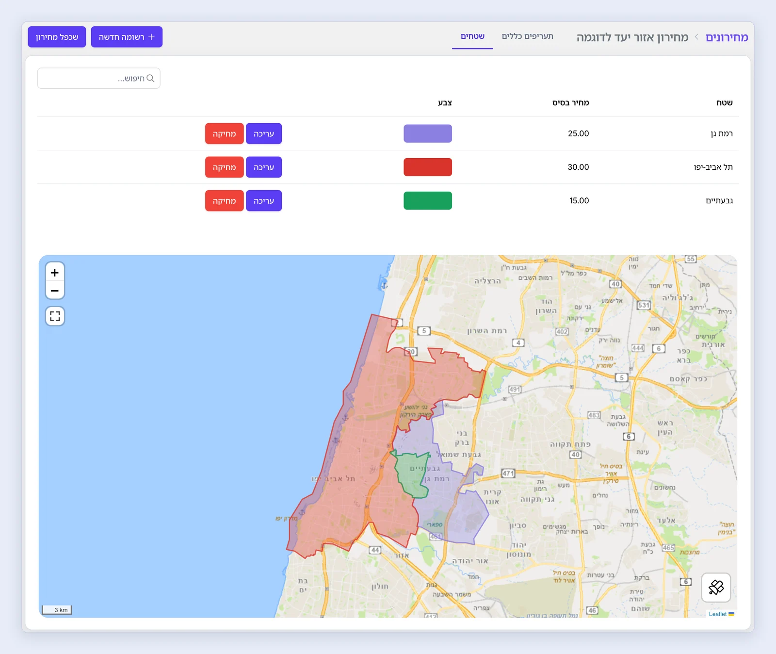Open the תעריפים כללים tab

point(527,36)
